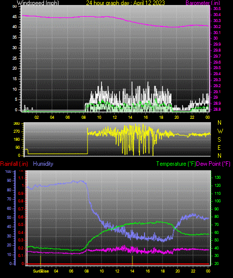Click the 30.4 barometer axis value

pyautogui.click(x=217, y=15)
